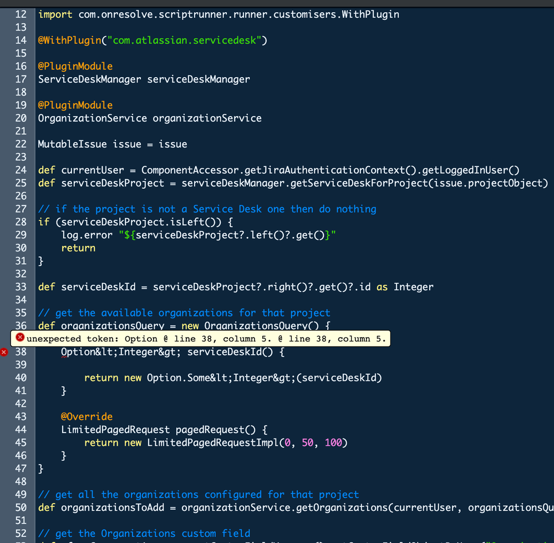Click currentUser variable on line 24
This screenshot has width=554, height=543.
pyautogui.click(x=93, y=170)
